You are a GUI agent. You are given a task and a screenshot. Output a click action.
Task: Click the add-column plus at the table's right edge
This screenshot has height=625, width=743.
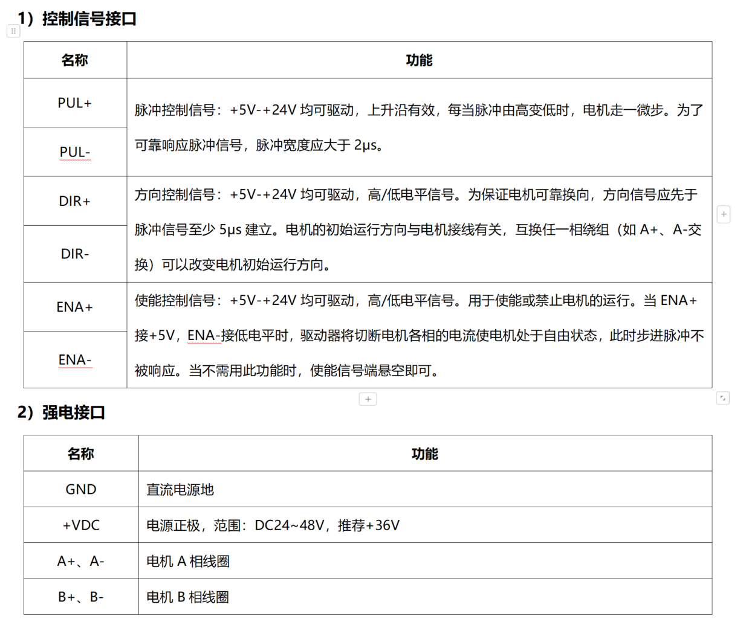723,214
